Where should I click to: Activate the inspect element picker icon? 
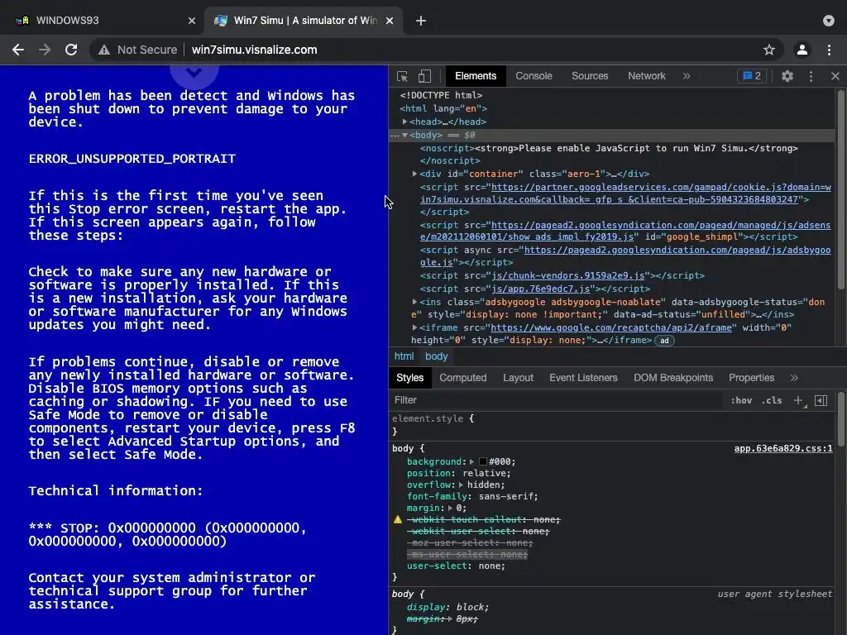(403, 76)
